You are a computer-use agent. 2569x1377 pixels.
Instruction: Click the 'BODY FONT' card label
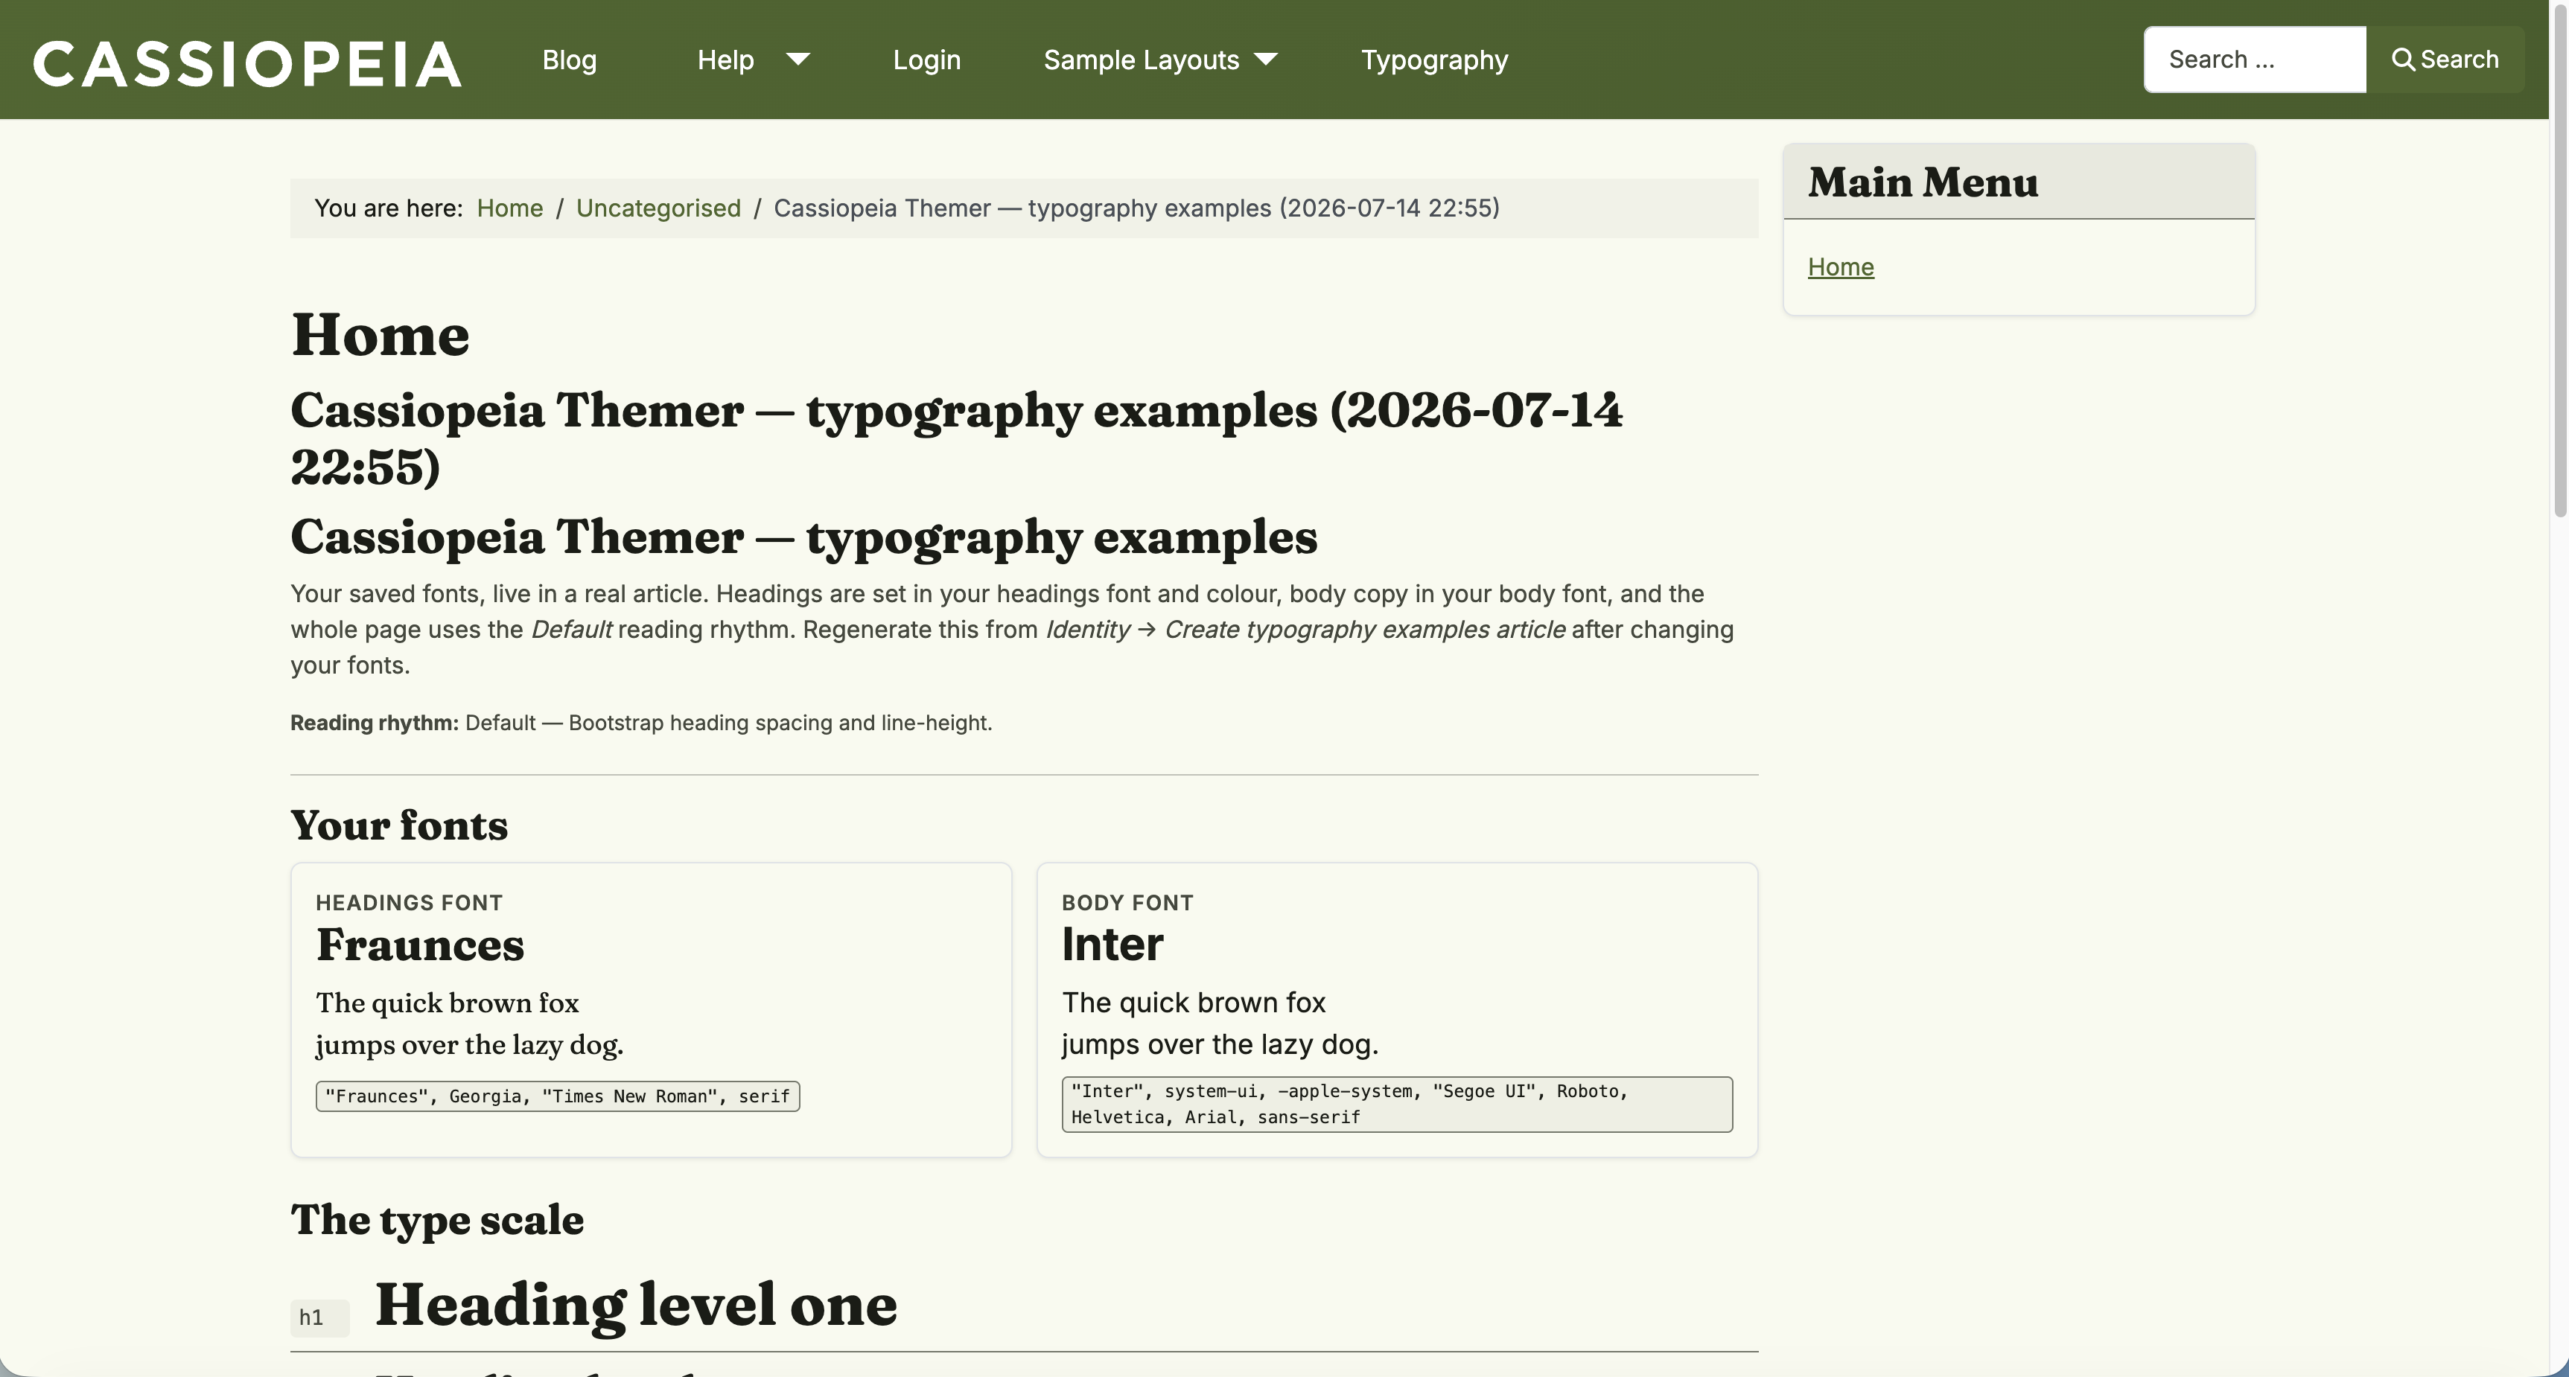1127,902
